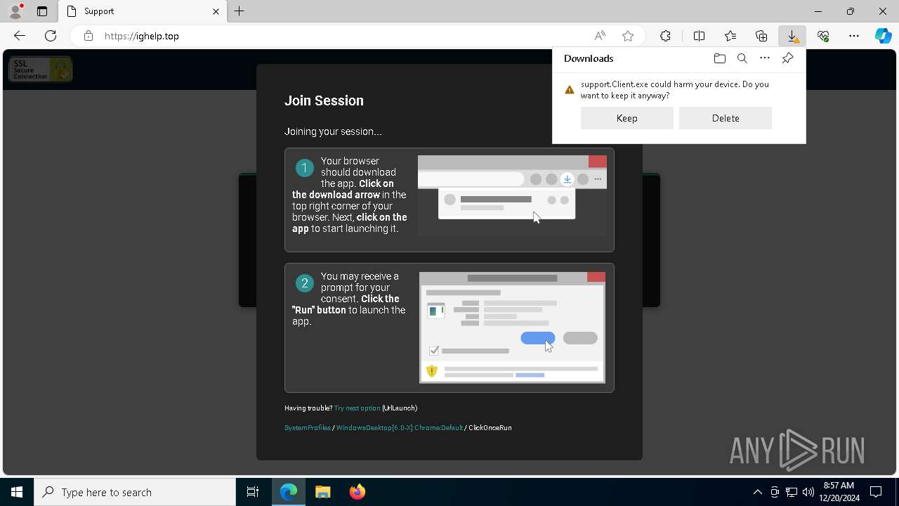
Task: Open Firefox from taskbar
Action: pyautogui.click(x=357, y=492)
